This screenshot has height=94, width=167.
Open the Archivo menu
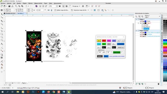tap(3, 3)
